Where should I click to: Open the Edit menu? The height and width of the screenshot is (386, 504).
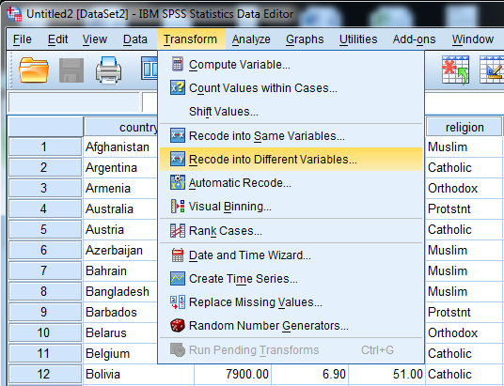click(57, 39)
